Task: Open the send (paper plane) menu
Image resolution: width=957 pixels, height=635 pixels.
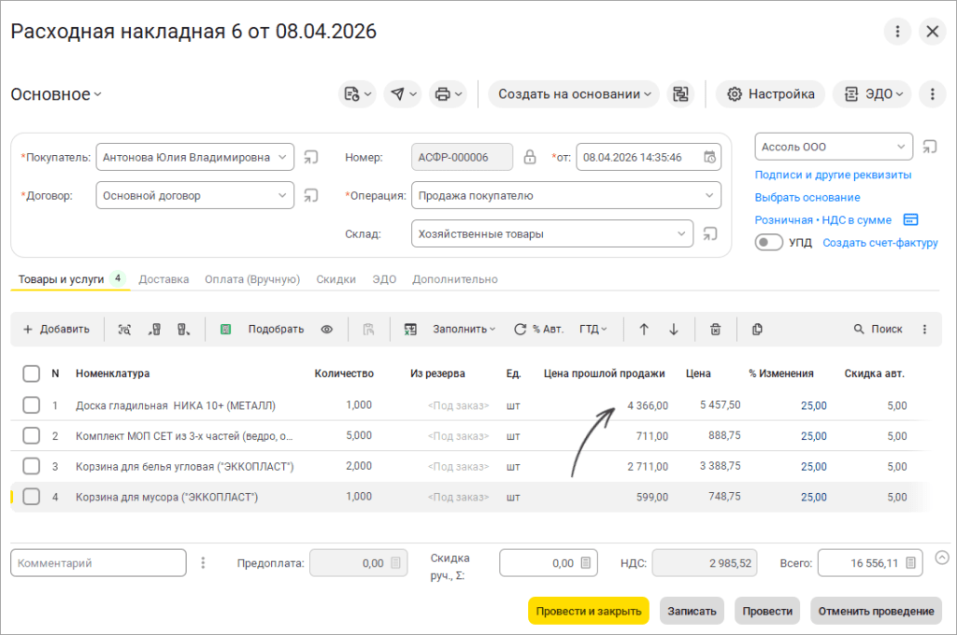Action: coord(403,94)
